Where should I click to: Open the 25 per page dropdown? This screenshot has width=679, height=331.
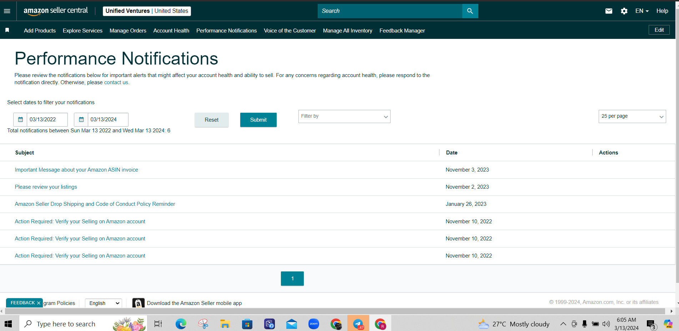[x=632, y=116]
